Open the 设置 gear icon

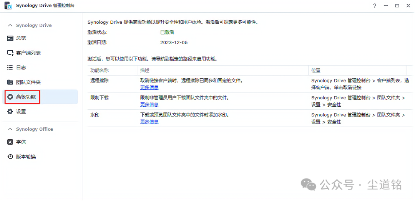pyautogui.click(x=10, y=112)
